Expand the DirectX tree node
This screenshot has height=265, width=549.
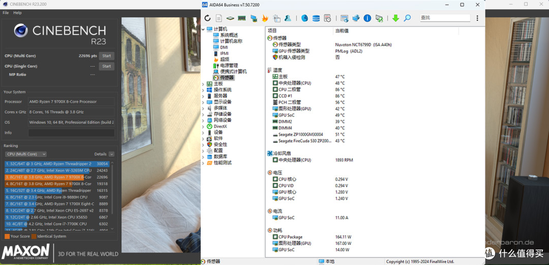[203, 127]
